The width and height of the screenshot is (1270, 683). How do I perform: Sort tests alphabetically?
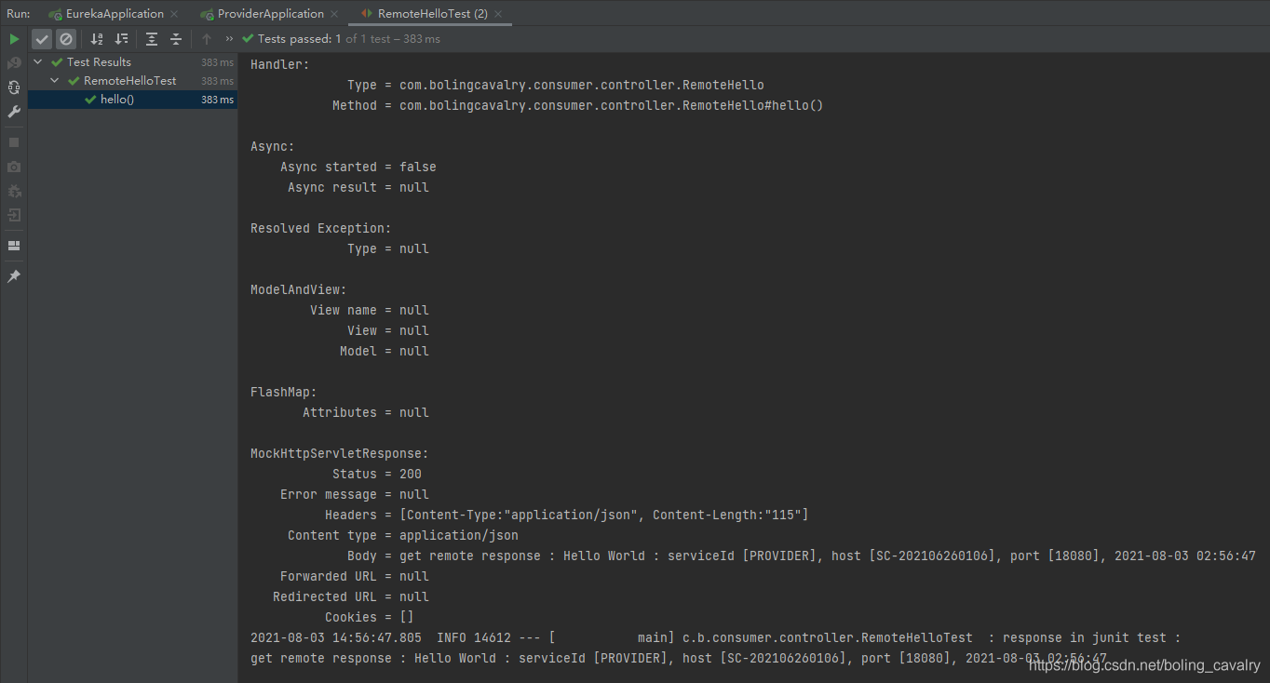coord(97,39)
